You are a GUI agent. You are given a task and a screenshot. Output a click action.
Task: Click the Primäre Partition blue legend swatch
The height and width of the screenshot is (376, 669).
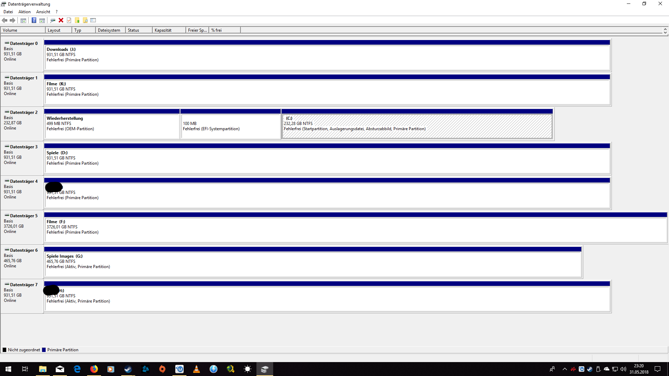coord(44,350)
